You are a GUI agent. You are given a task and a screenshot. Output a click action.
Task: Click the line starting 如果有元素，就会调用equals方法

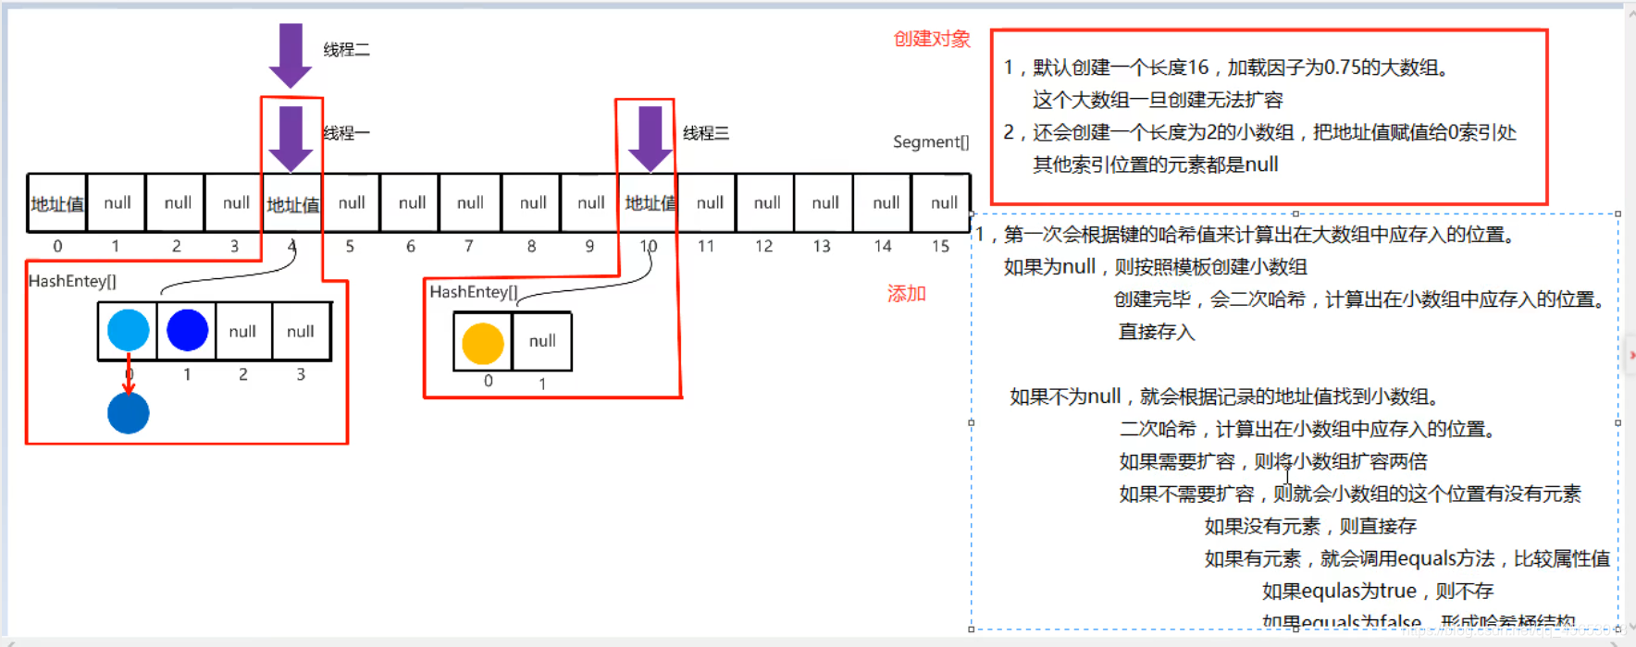1407,558
